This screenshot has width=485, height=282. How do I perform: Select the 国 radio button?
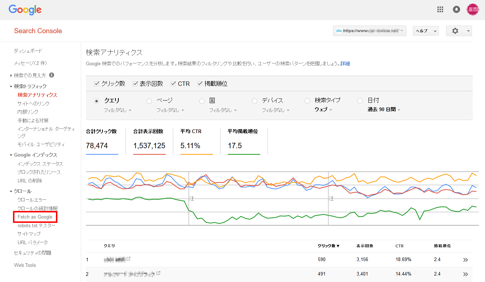pos(202,101)
